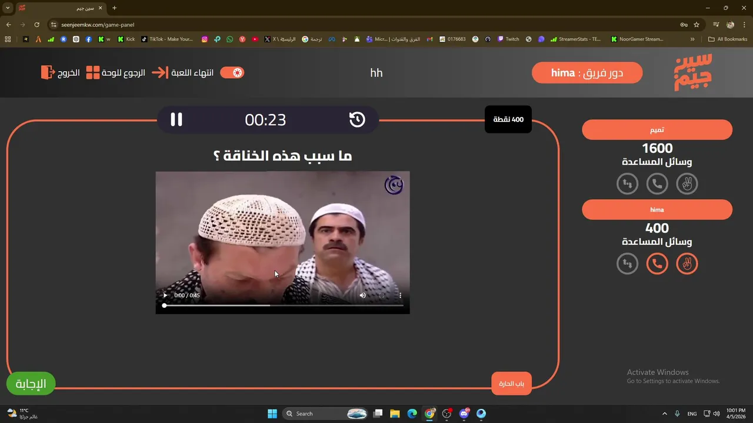This screenshot has width=753, height=423.
Task: Switch the ENG input language
Action: click(x=692, y=414)
